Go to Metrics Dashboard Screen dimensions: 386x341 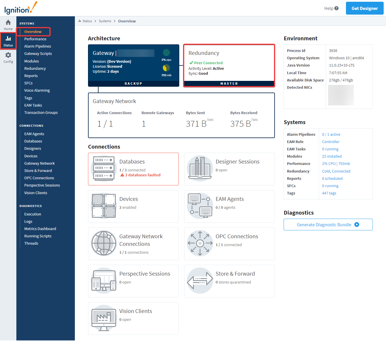coord(40,229)
